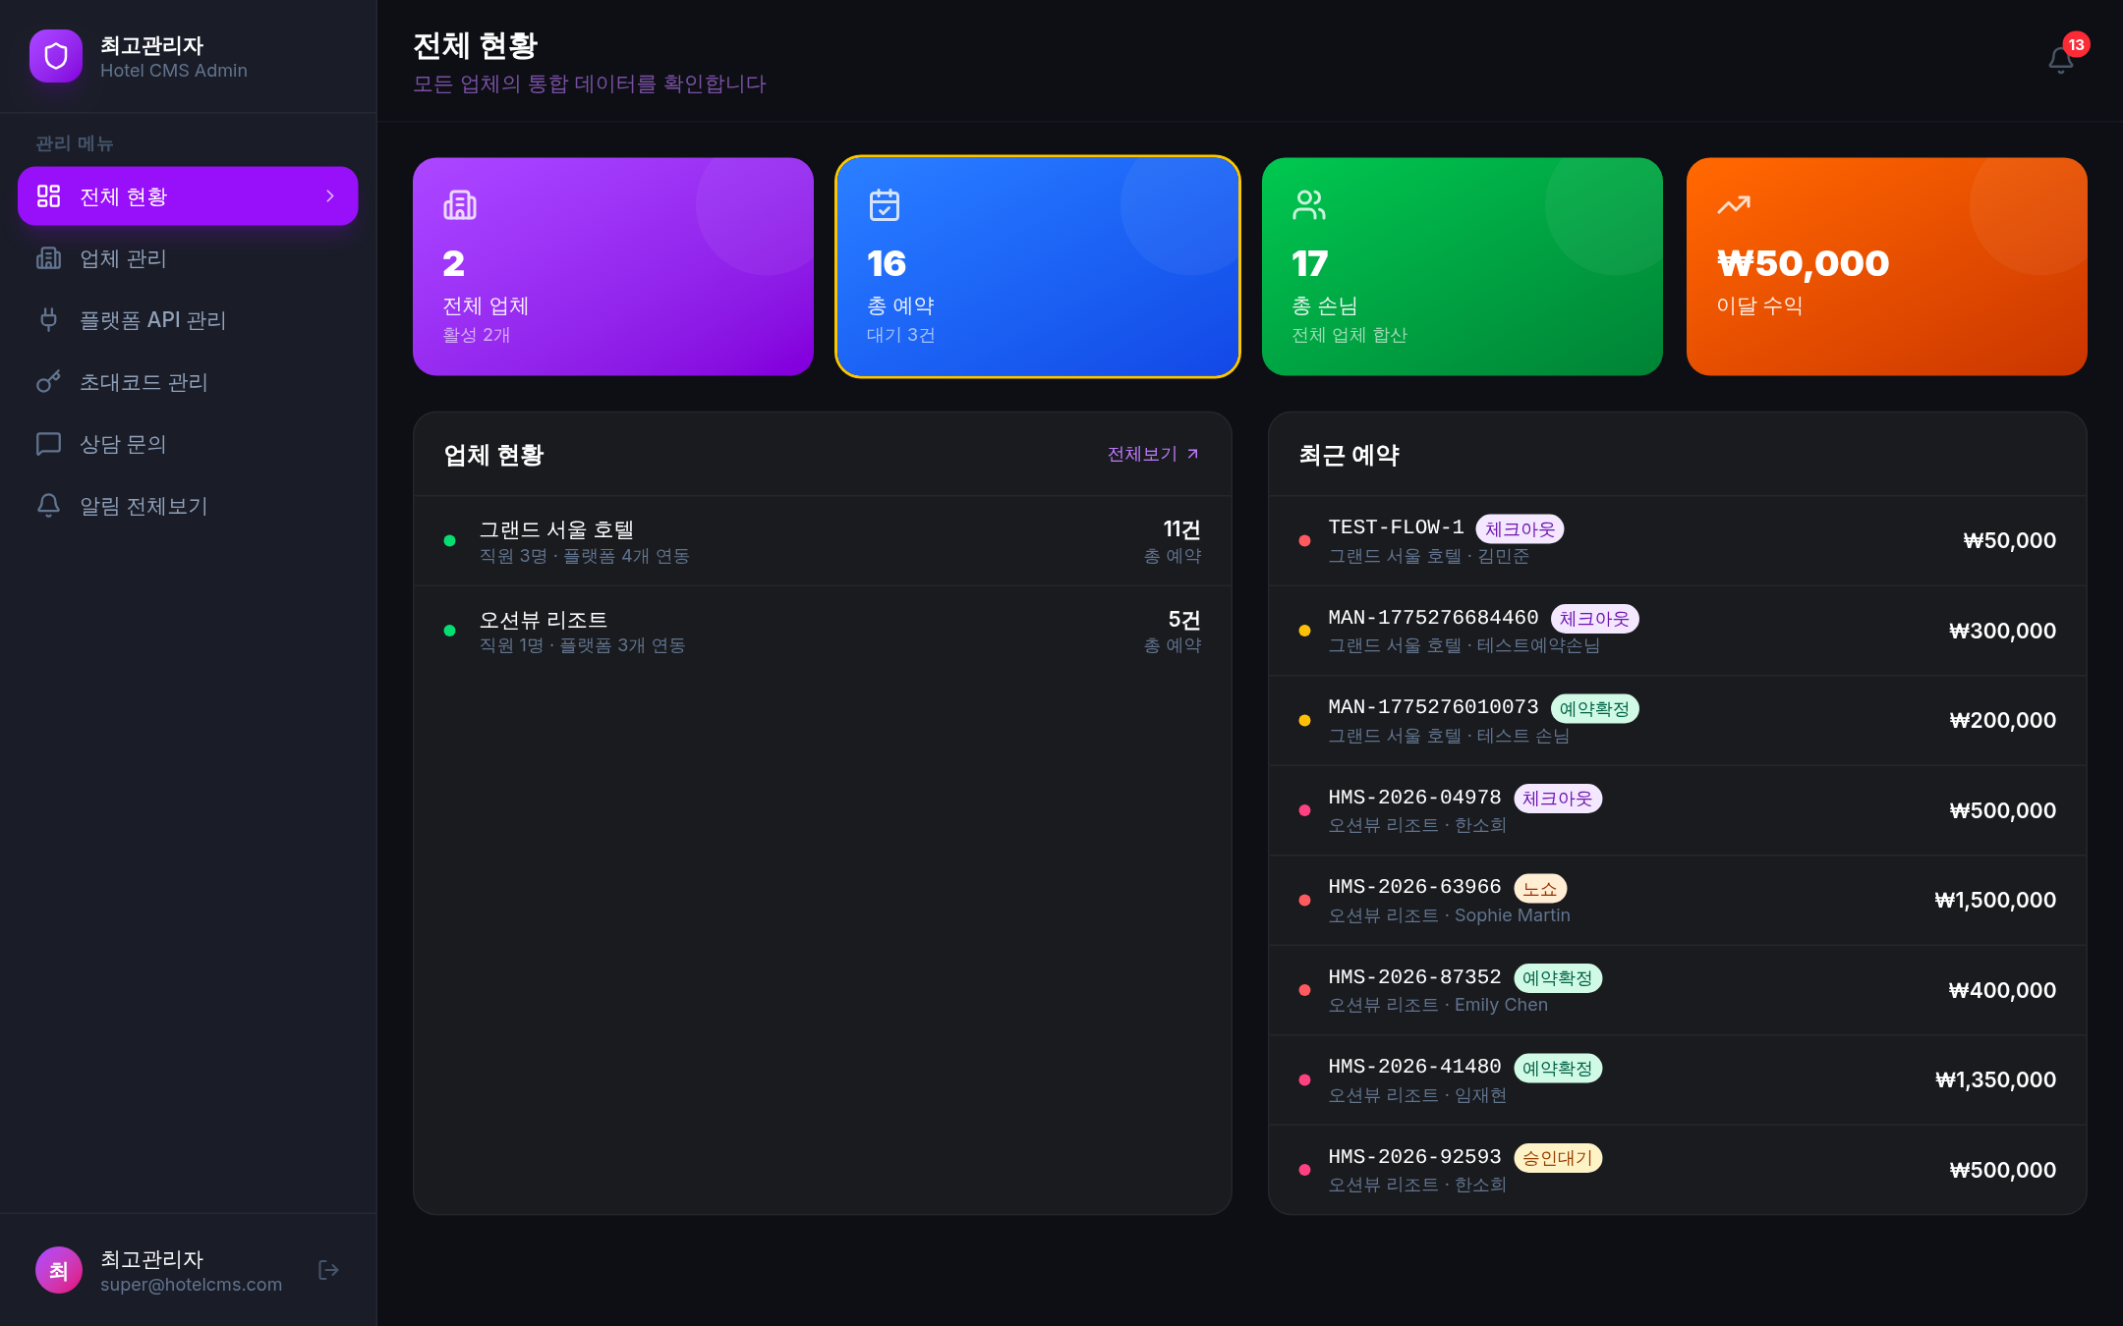The height and width of the screenshot is (1326, 2123).
Task: Select reservation HMS-2026-63966
Action: (x=1678, y=901)
